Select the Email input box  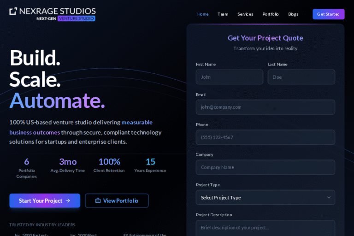(265, 107)
